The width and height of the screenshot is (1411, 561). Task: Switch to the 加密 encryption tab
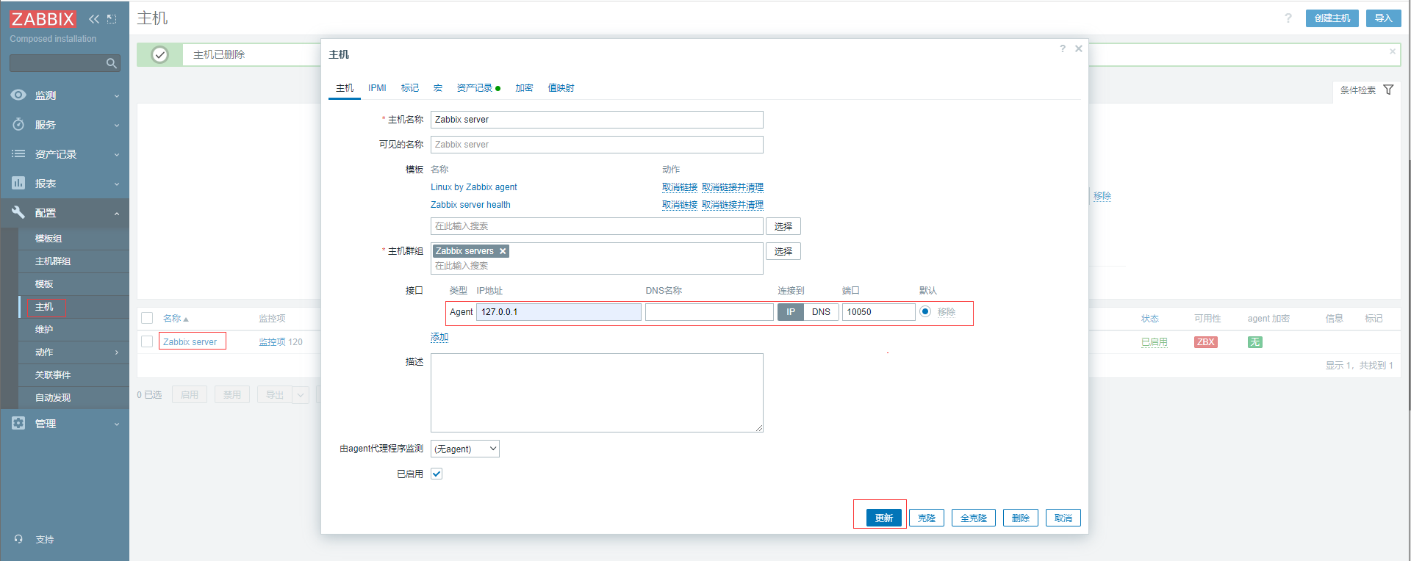coord(524,88)
